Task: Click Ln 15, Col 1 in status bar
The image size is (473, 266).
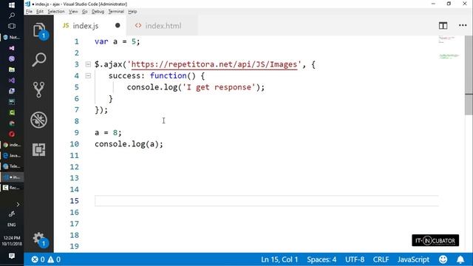Action: click(x=279, y=259)
